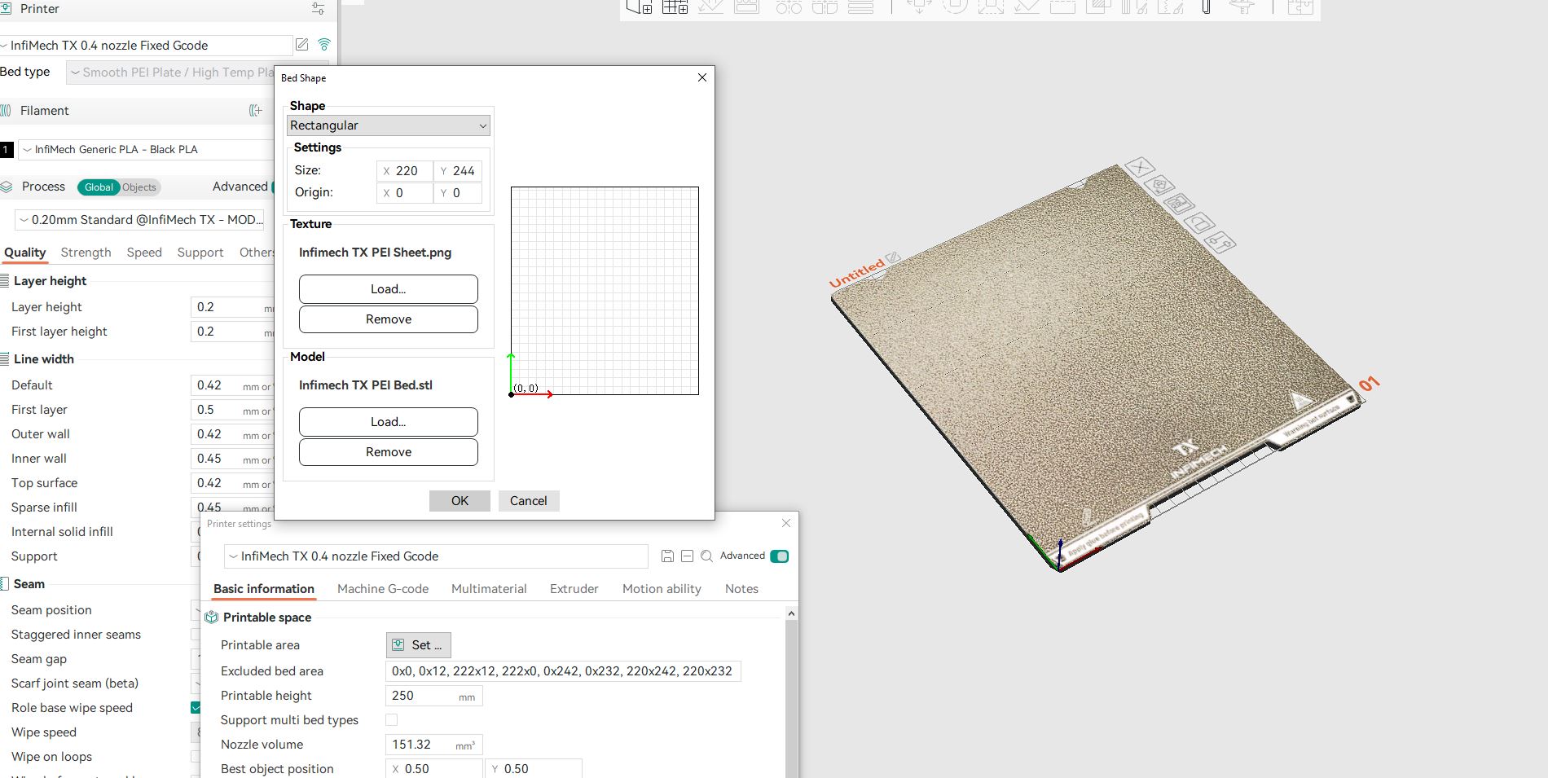Image resolution: width=1548 pixels, height=778 pixels.
Task: Click the Wi-Fi printer connection icon
Action: coord(324,45)
